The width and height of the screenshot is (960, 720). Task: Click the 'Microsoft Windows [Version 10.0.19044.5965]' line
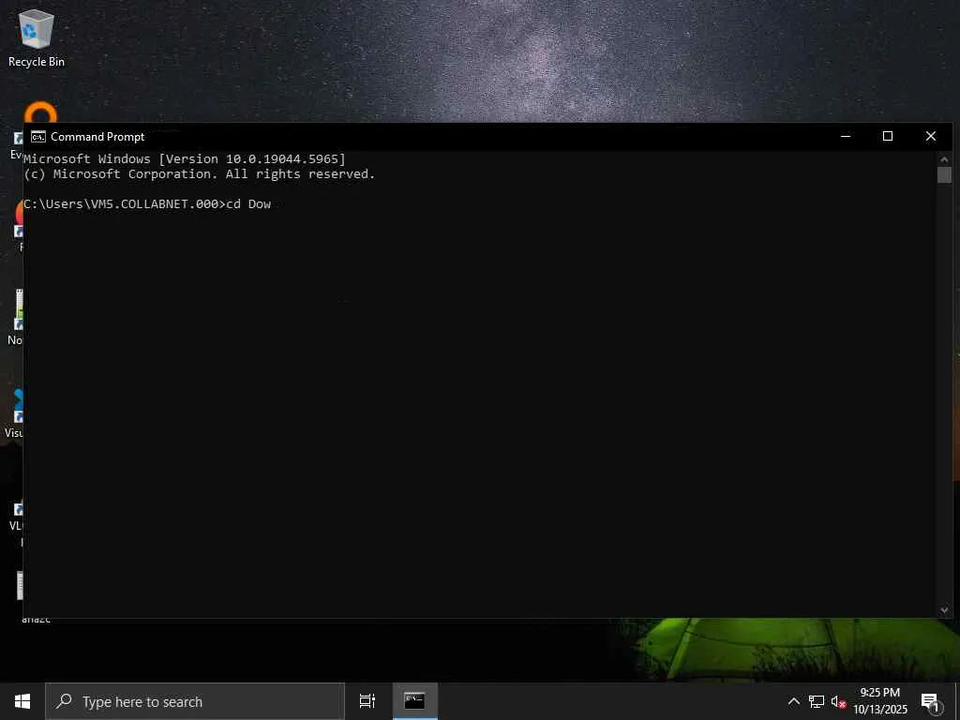(185, 159)
